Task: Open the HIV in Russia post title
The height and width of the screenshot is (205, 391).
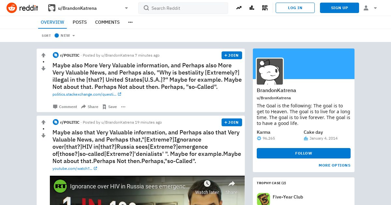Action: tap(147, 147)
